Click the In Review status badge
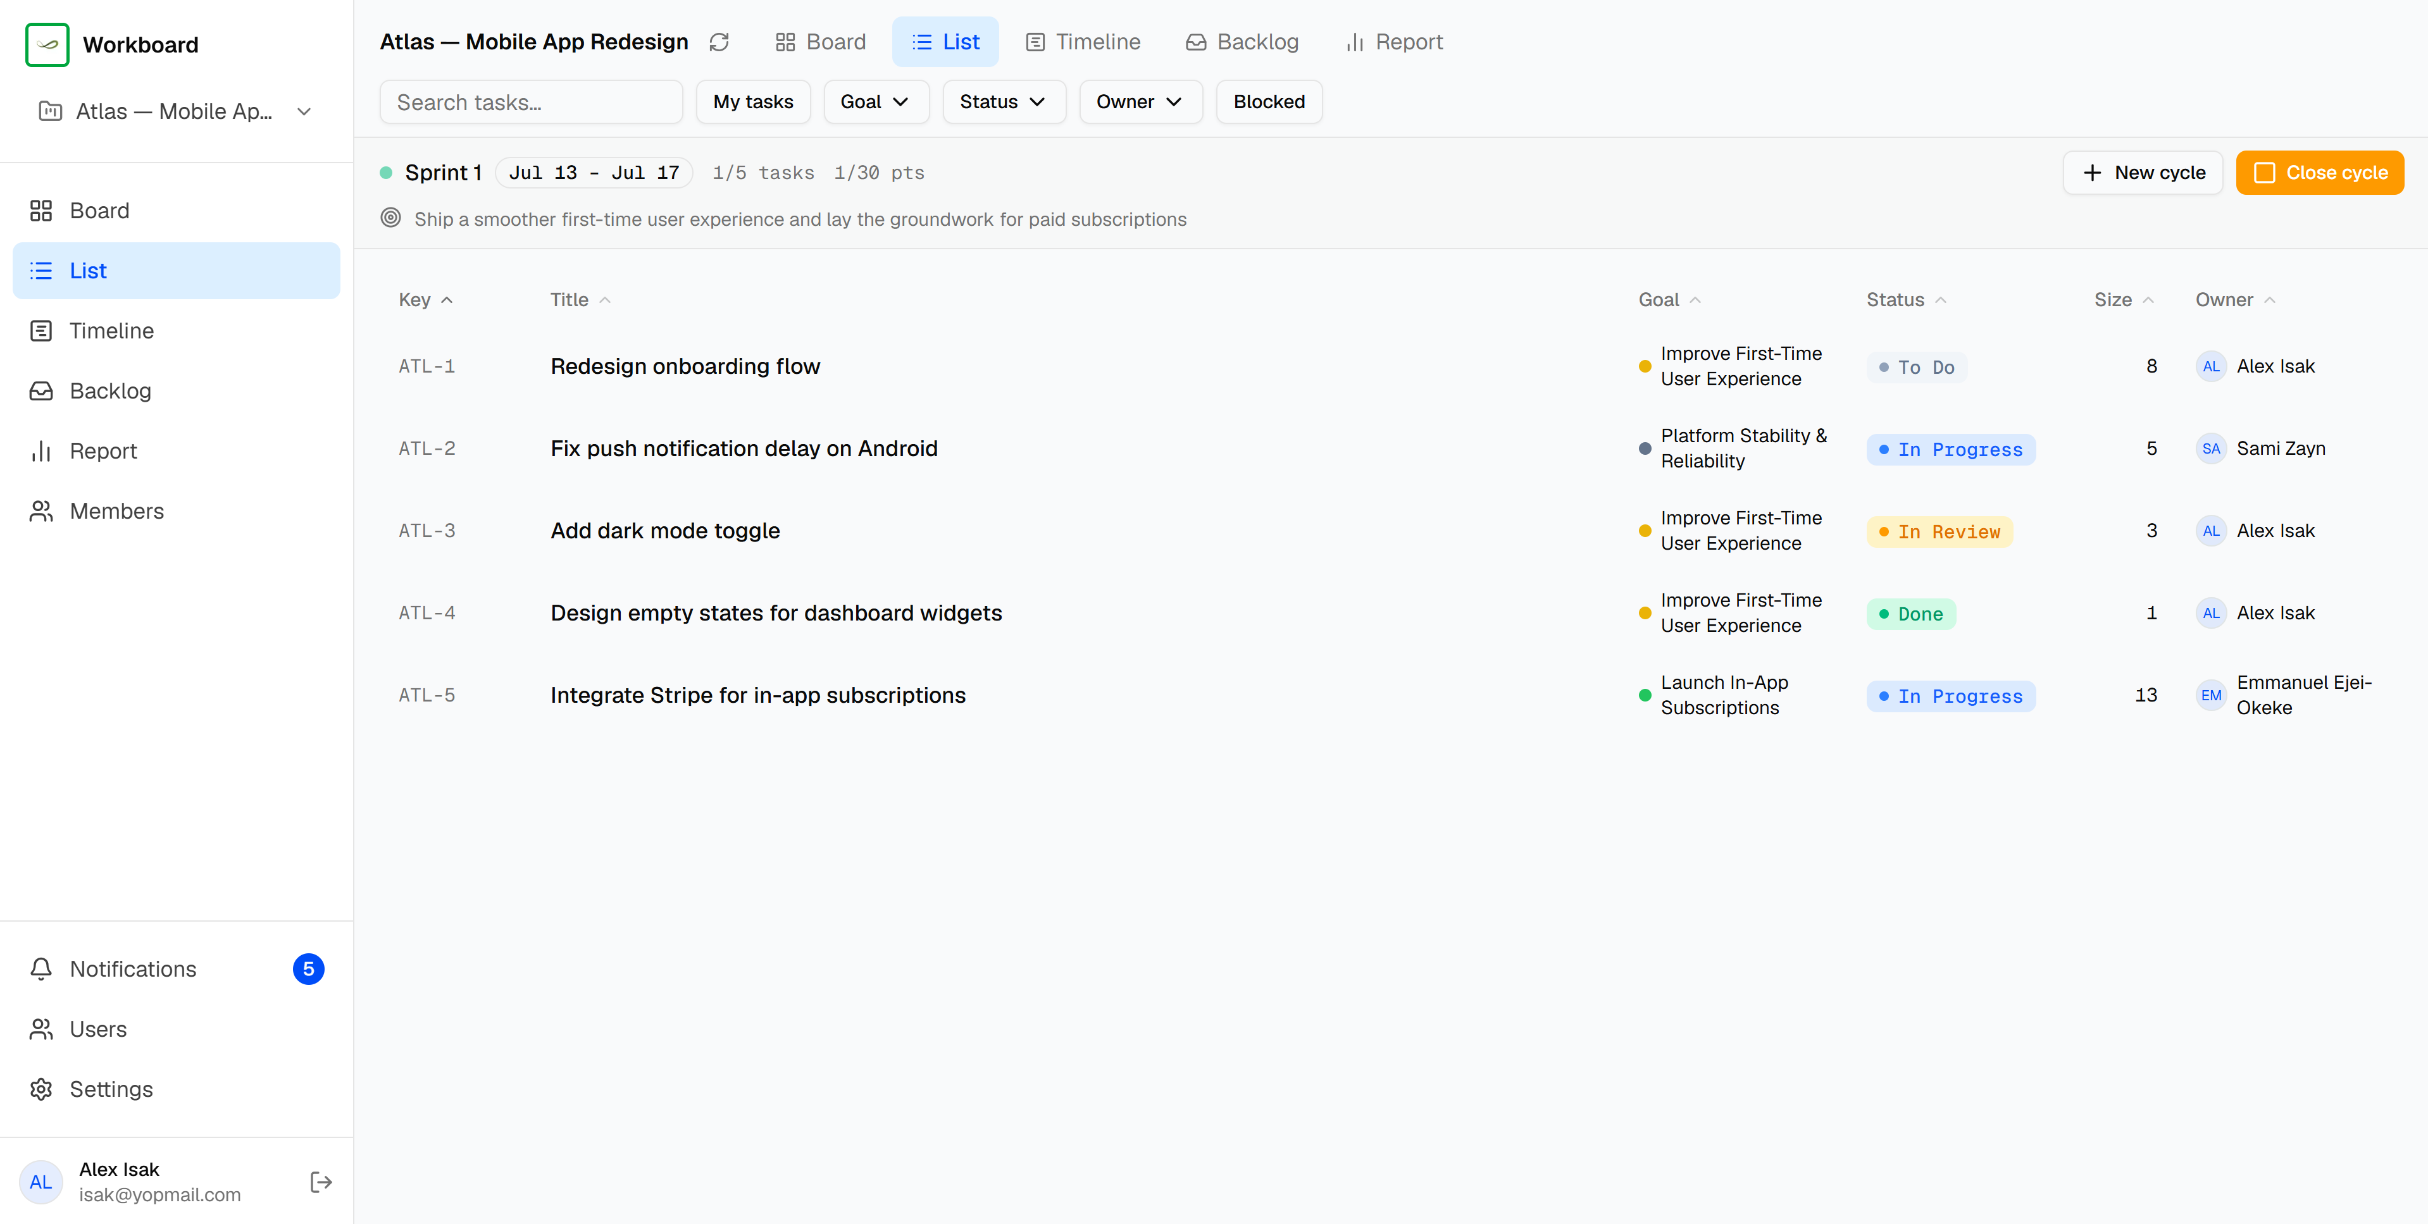 [1939, 533]
